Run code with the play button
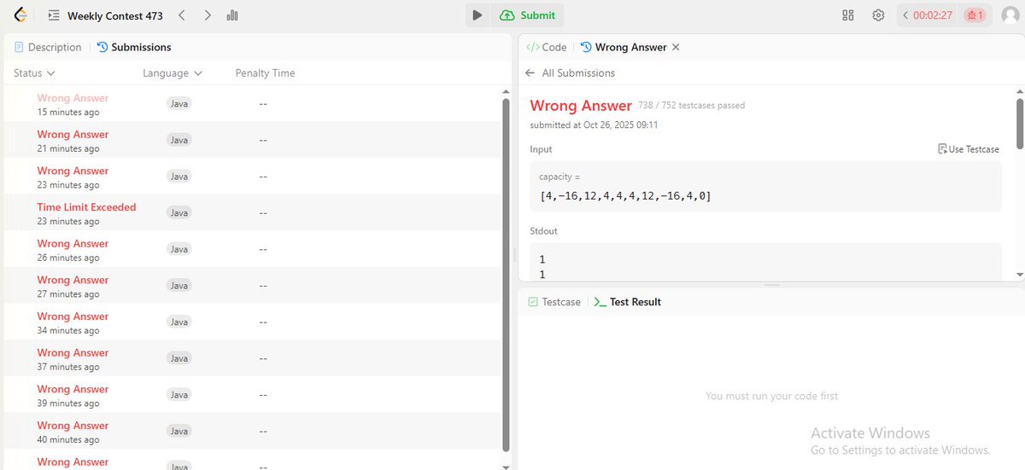Screen dimensions: 1025x470 pos(477,15)
